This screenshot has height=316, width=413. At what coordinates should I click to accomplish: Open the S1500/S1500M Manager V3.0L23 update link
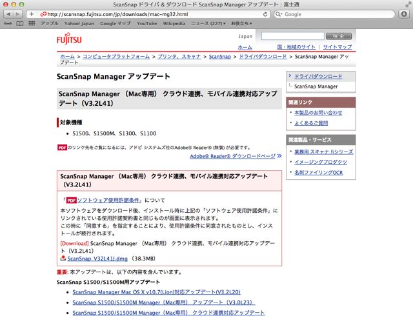point(163,302)
